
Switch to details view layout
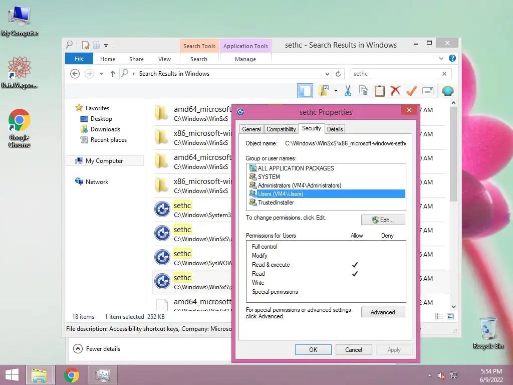pyautogui.click(x=439, y=316)
